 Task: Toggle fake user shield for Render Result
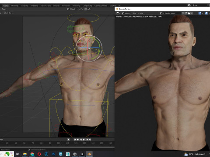[x=183, y=13]
